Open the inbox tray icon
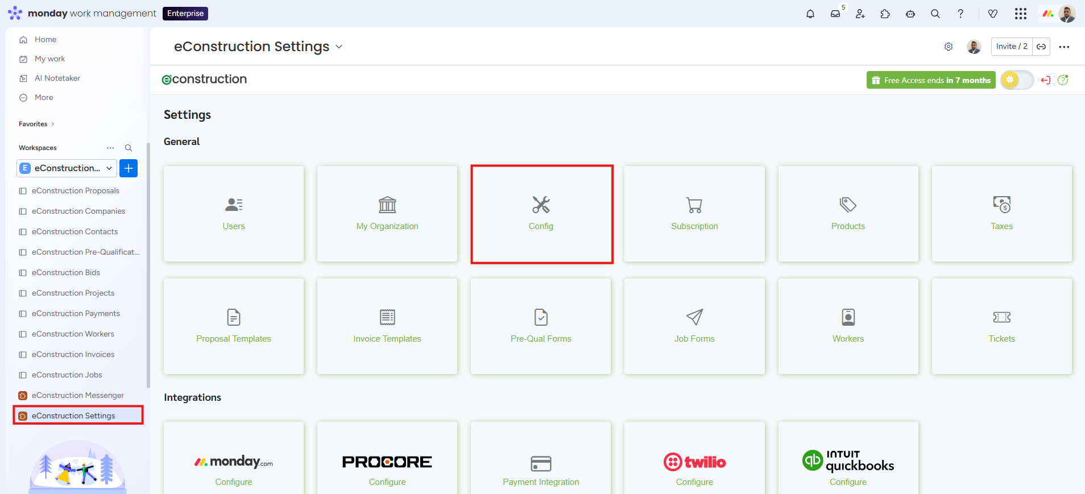The image size is (1085, 494). (x=835, y=14)
